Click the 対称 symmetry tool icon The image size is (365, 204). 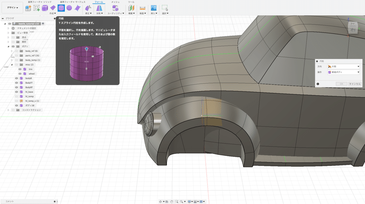[x=99, y=8]
